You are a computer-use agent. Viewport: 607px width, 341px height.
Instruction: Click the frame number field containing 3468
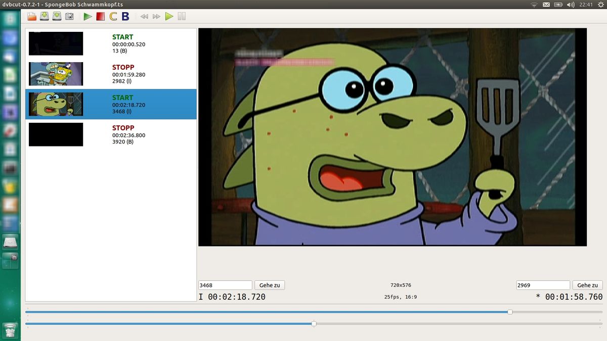(x=225, y=285)
